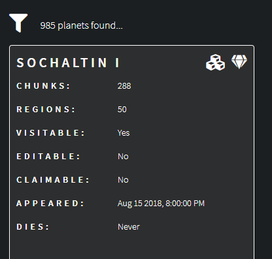This screenshot has width=272, height=259.
Task: Click the chunks value 288
Action: tap(124, 86)
